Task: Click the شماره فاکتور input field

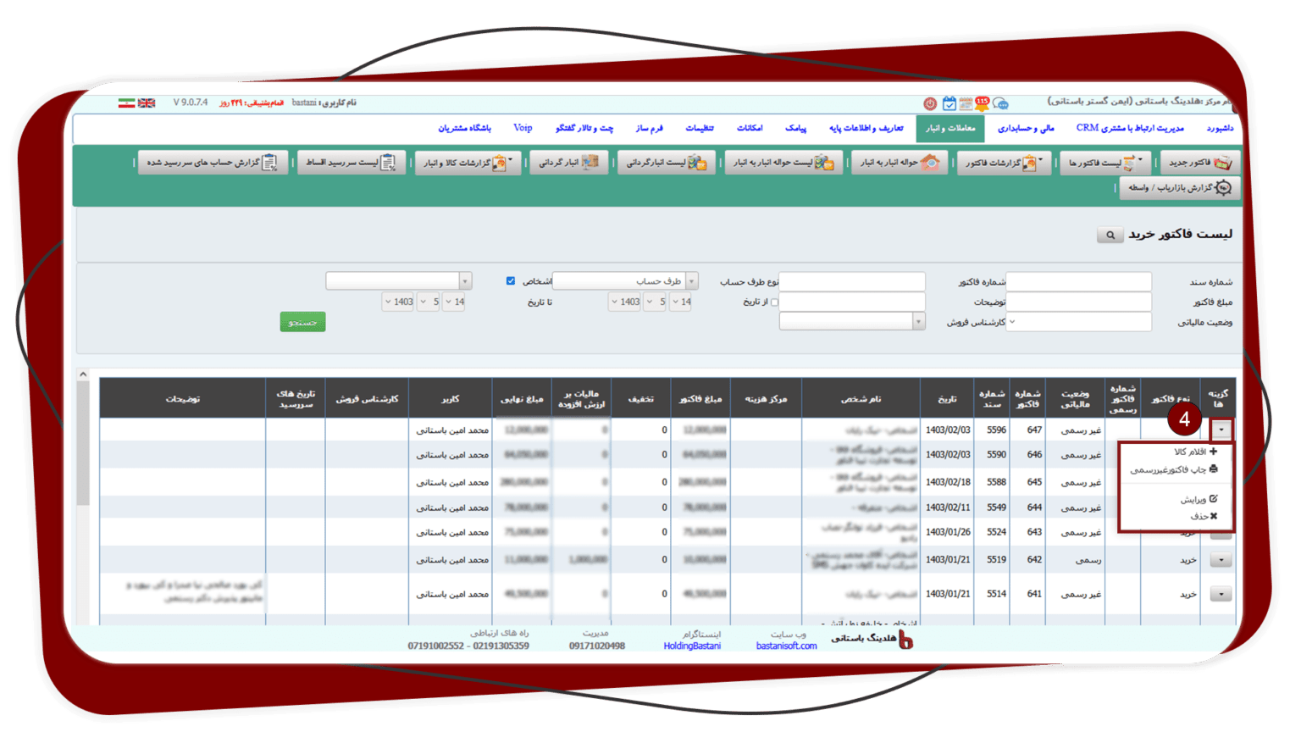Action: [x=851, y=281]
